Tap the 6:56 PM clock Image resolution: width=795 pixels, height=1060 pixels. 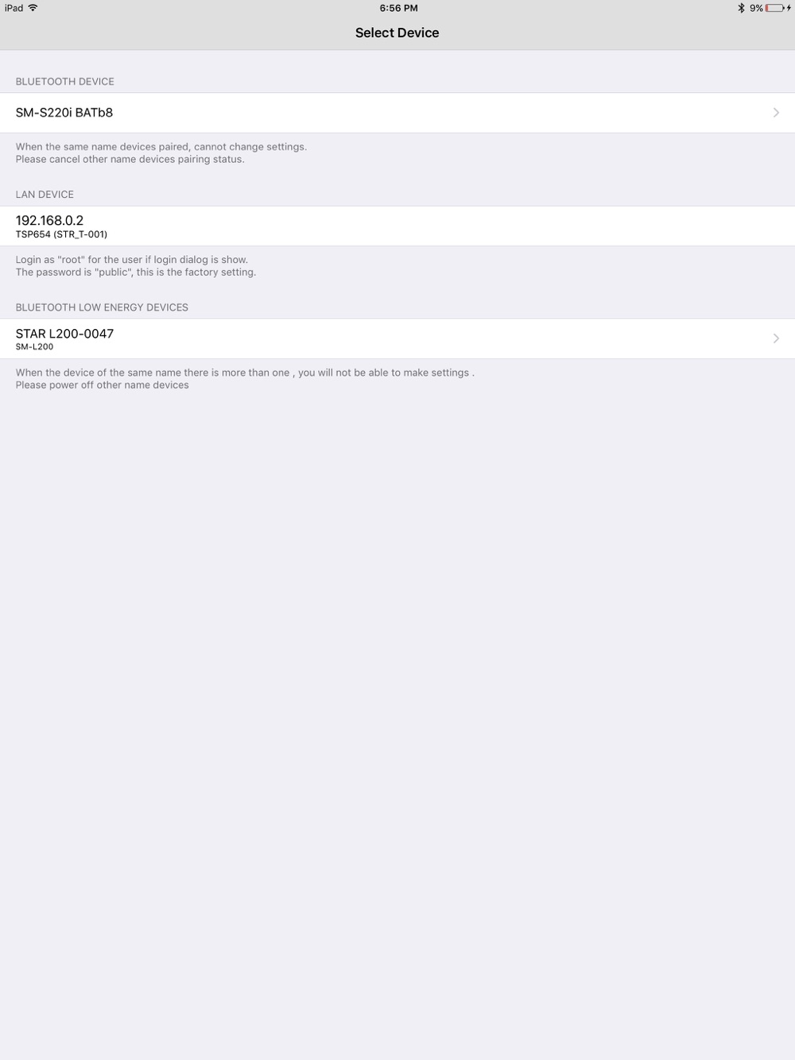398,8
